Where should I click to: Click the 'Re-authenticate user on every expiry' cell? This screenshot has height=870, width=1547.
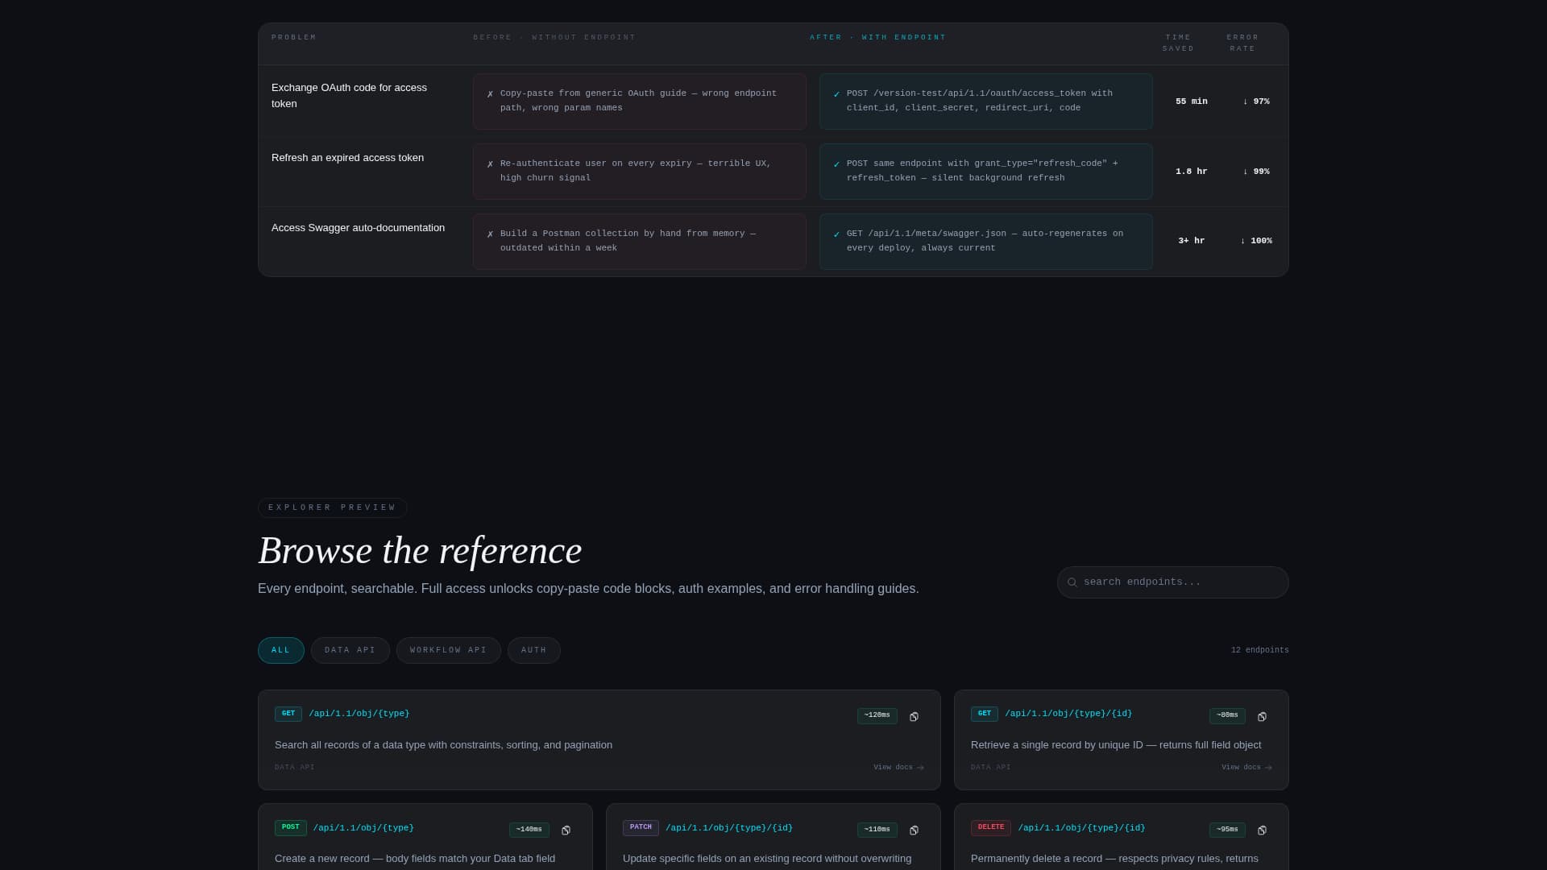tap(639, 172)
